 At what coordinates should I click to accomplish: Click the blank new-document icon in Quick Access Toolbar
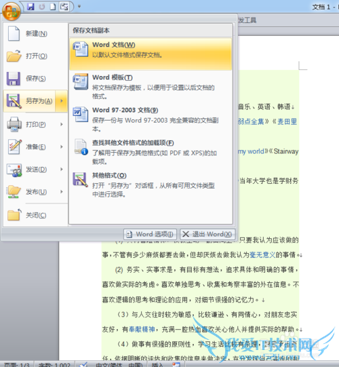[x=53, y=7]
